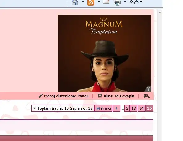Open the Sayfa menu

(136, 2)
